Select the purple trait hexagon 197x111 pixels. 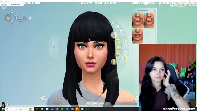click(x=25, y=18)
